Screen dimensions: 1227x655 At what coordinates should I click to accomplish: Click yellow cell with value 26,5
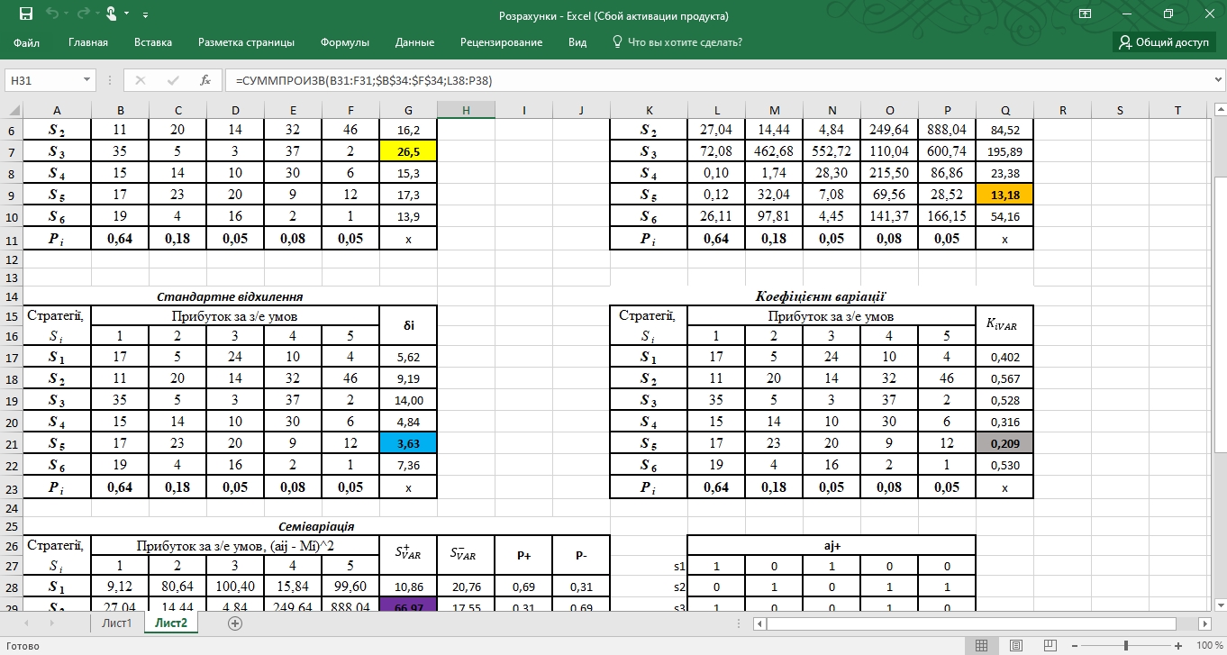click(408, 151)
